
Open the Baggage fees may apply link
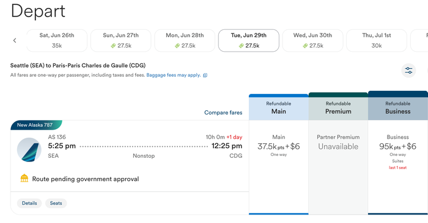pyautogui.click(x=174, y=75)
